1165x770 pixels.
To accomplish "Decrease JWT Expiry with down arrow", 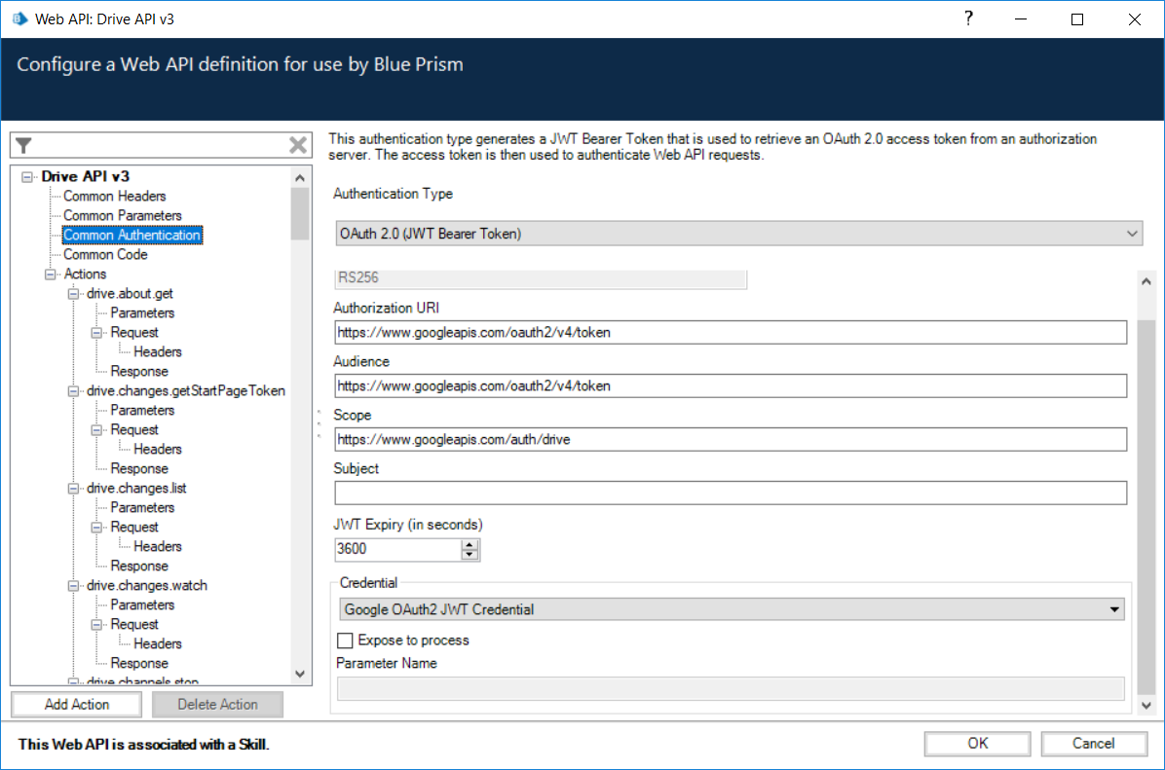I will click(470, 555).
